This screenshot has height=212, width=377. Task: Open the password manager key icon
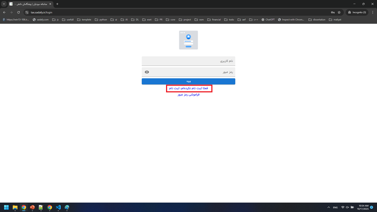(x=332, y=12)
